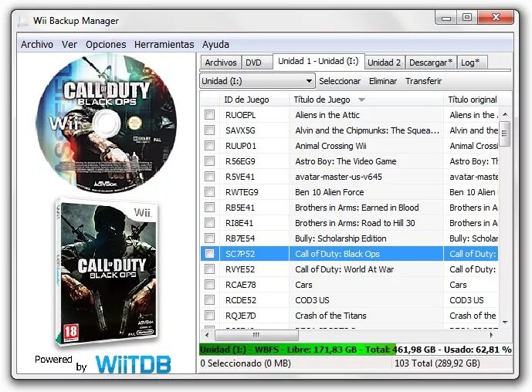This screenshot has height=392, width=532.
Task: Click the title Crash of the Titans
Action: click(330, 316)
